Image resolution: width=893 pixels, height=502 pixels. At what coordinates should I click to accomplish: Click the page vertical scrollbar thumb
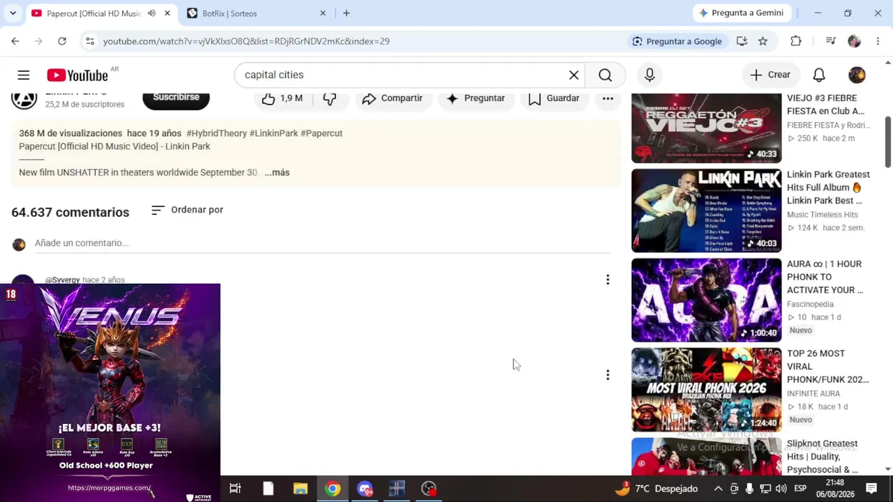[x=888, y=143]
